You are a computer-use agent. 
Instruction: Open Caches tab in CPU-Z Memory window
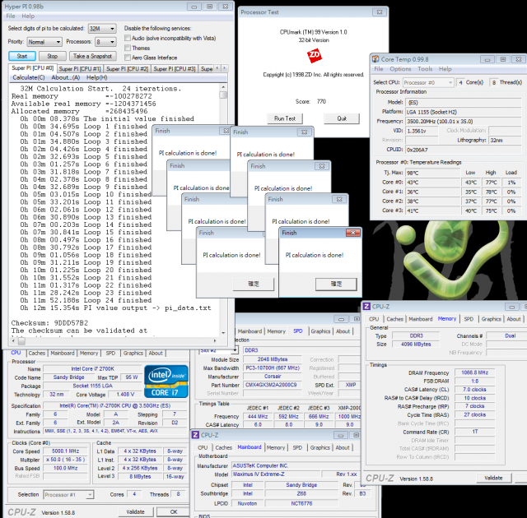(394, 319)
